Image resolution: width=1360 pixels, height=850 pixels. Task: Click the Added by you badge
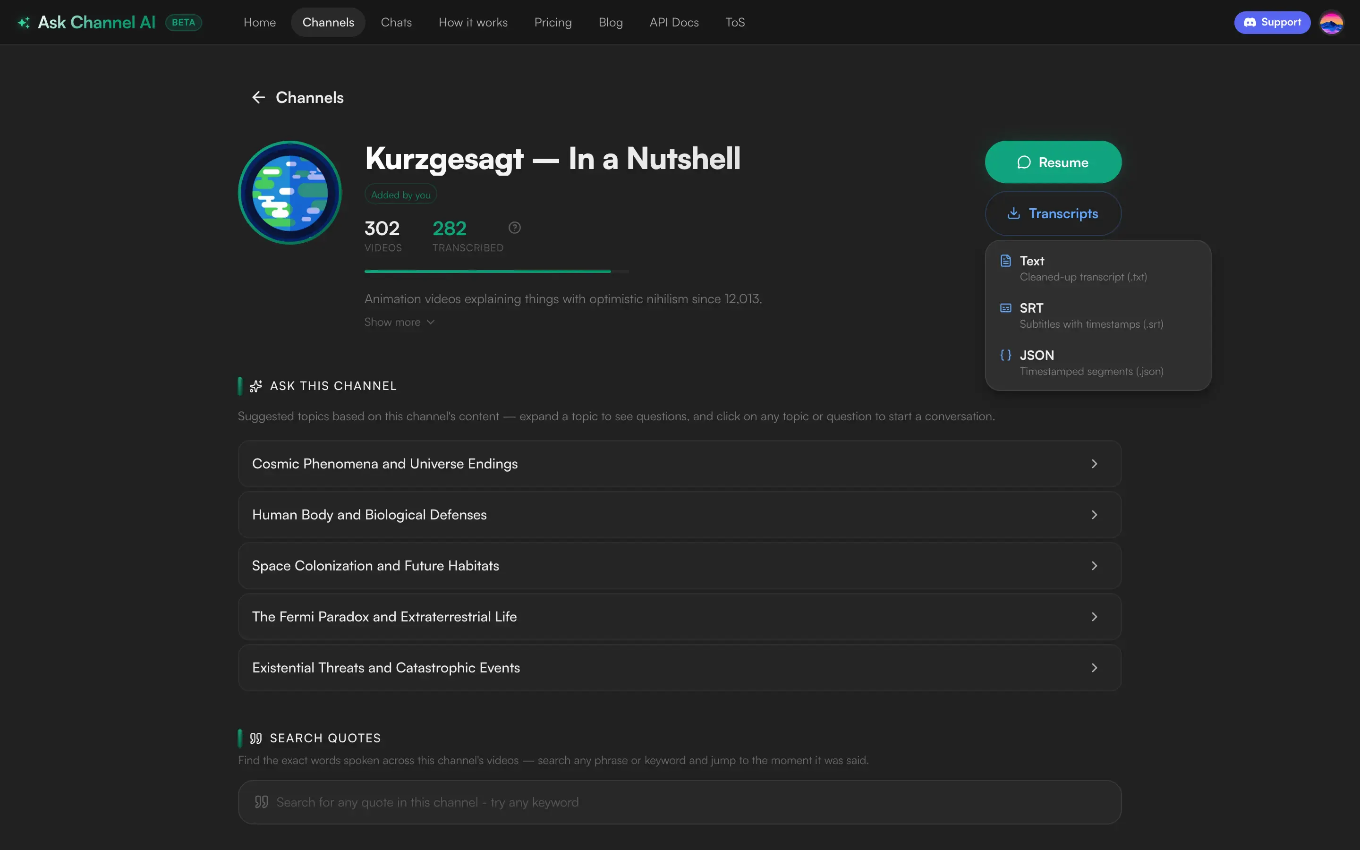[x=401, y=195]
